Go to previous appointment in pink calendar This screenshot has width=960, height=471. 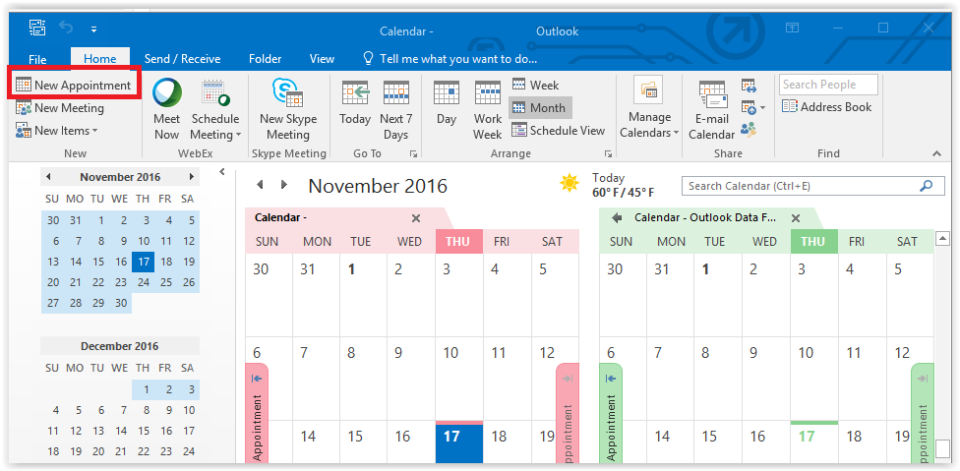[x=257, y=414]
